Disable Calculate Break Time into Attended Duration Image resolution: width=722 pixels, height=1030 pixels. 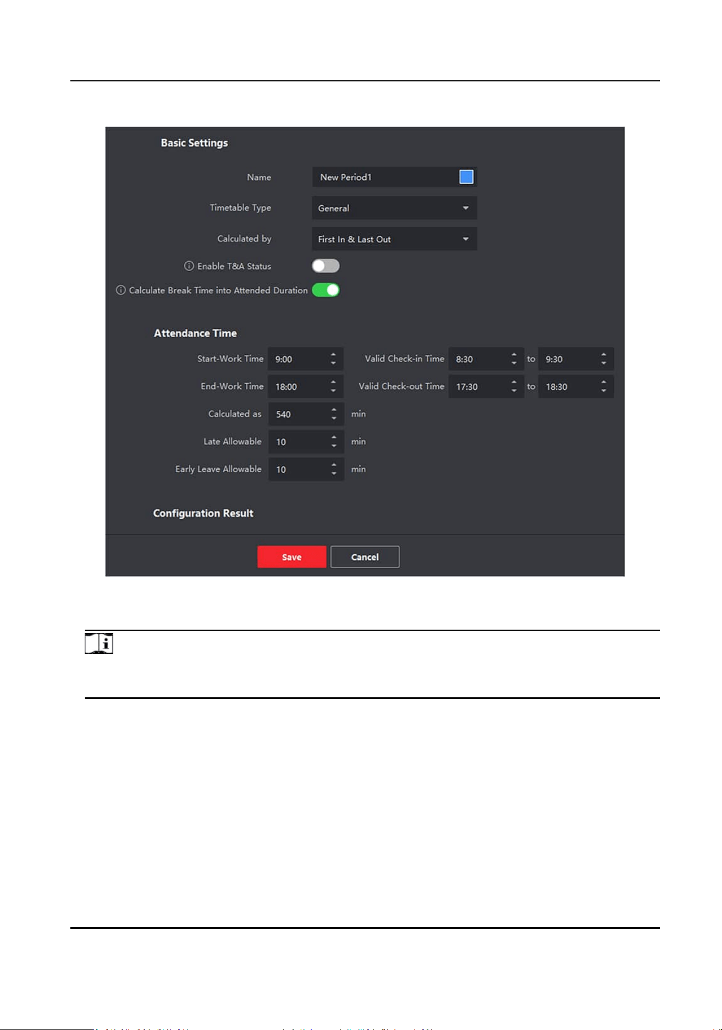pos(326,290)
